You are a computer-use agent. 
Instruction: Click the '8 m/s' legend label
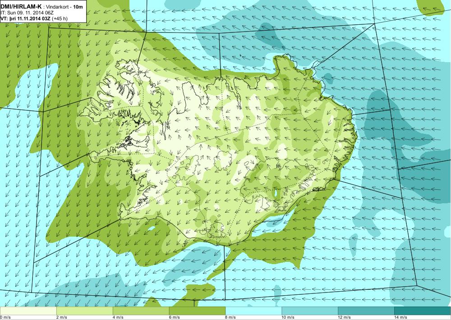pyautogui.click(x=231, y=317)
